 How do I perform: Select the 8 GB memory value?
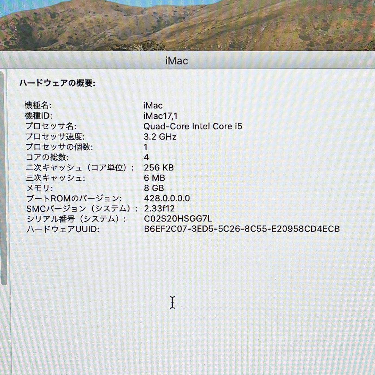pyautogui.click(x=154, y=188)
